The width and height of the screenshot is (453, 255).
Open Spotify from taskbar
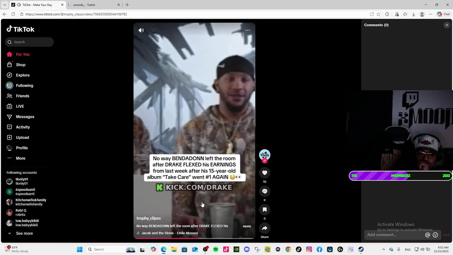216,249
